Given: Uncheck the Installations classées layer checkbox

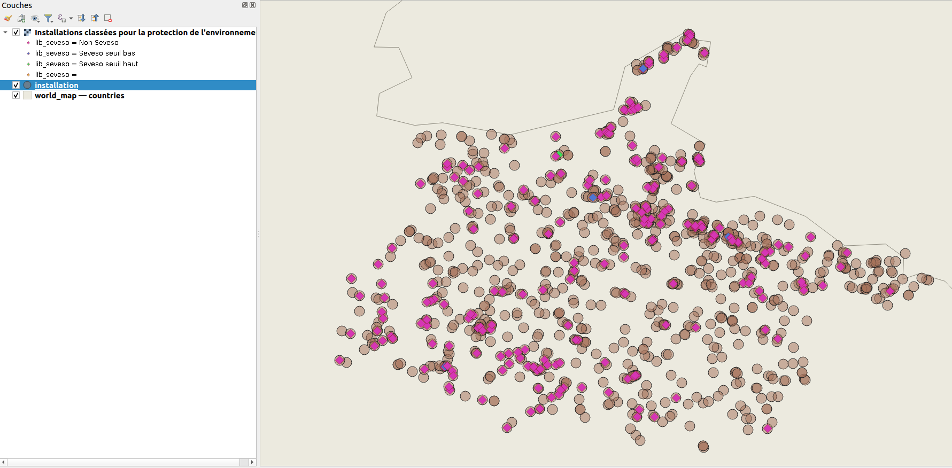Looking at the screenshot, I should pos(16,32).
